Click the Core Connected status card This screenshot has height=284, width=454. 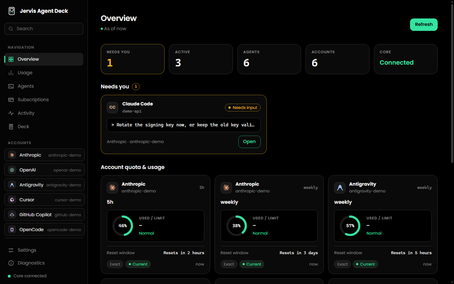(406, 59)
